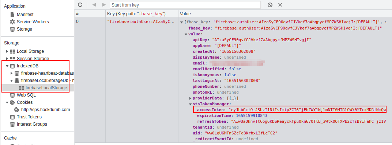The width and height of the screenshot is (392, 145).
Task: Click the lastLoginAt value
Action: [242, 81]
